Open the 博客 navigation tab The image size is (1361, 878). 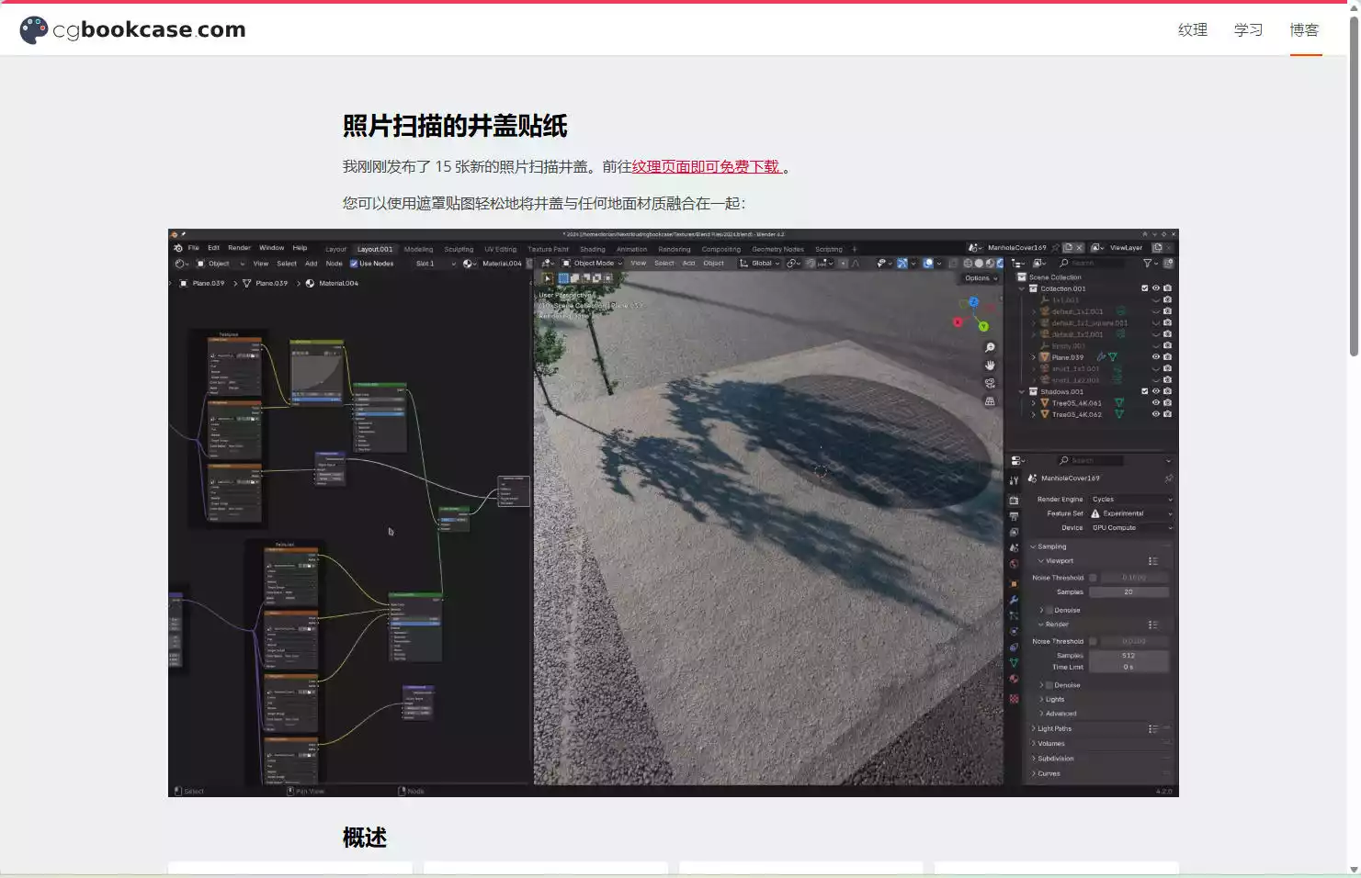tap(1304, 30)
